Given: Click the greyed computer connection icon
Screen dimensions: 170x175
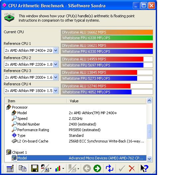Looking at the screenshot, I should [72, 168].
